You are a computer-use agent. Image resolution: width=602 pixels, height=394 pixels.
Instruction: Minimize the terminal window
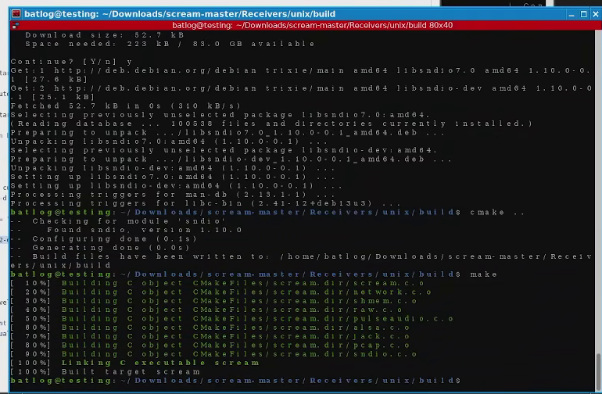pyautogui.click(x=572, y=14)
